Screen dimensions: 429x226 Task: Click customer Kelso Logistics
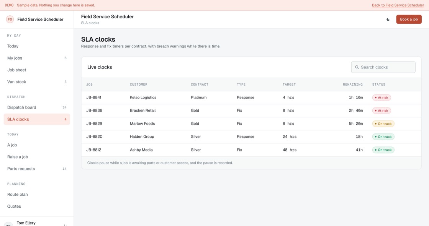[143, 98]
